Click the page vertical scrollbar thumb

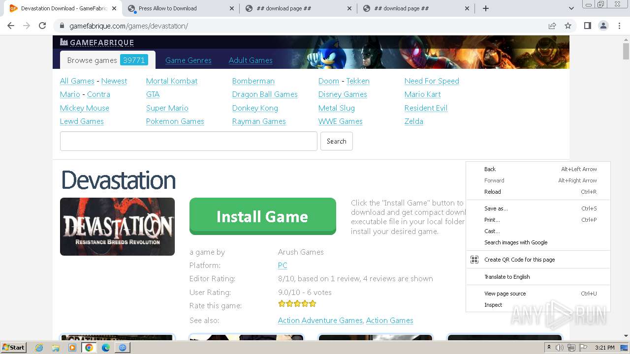[x=626, y=51]
